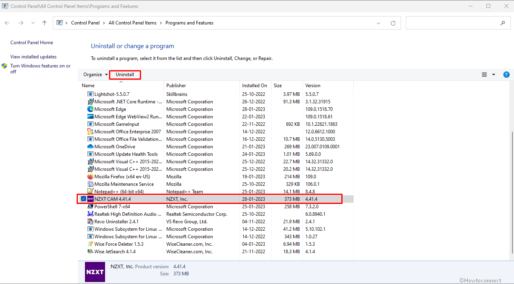Select the Microsoft OneDrive cloud icon
This screenshot has width=514, height=284.
point(90,147)
